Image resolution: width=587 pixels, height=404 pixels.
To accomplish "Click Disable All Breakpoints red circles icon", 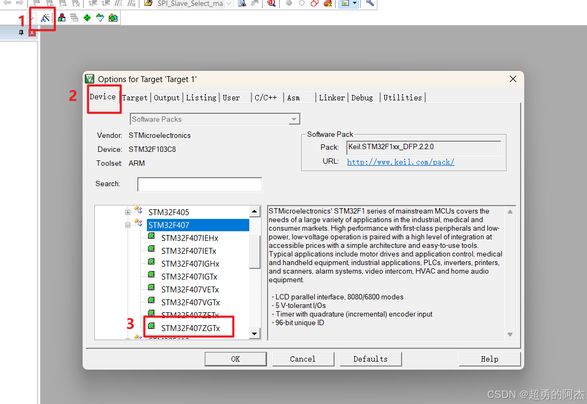I will click(x=315, y=3).
